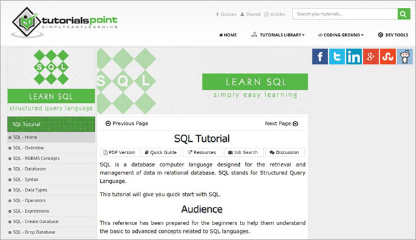Screen dimensions: 416x240
Task: Select SQL - Data Types in sidebar
Action: point(51,190)
